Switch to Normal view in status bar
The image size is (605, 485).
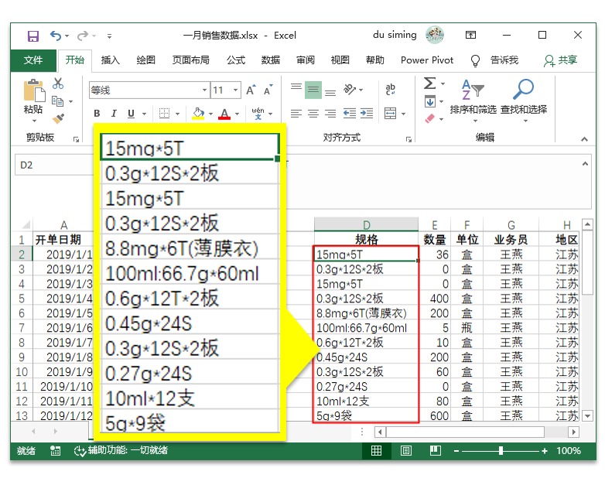tap(376, 451)
